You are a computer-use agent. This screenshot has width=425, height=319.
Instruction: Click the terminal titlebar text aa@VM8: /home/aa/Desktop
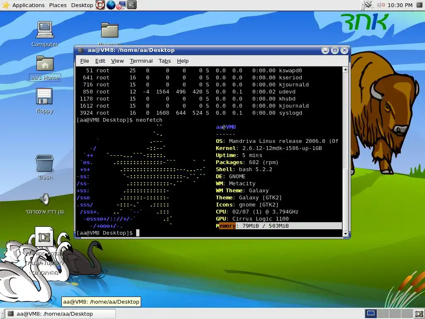(131, 50)
